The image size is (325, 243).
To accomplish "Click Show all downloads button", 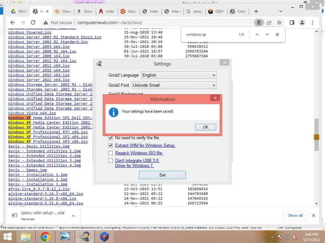I will pos(295,215).
